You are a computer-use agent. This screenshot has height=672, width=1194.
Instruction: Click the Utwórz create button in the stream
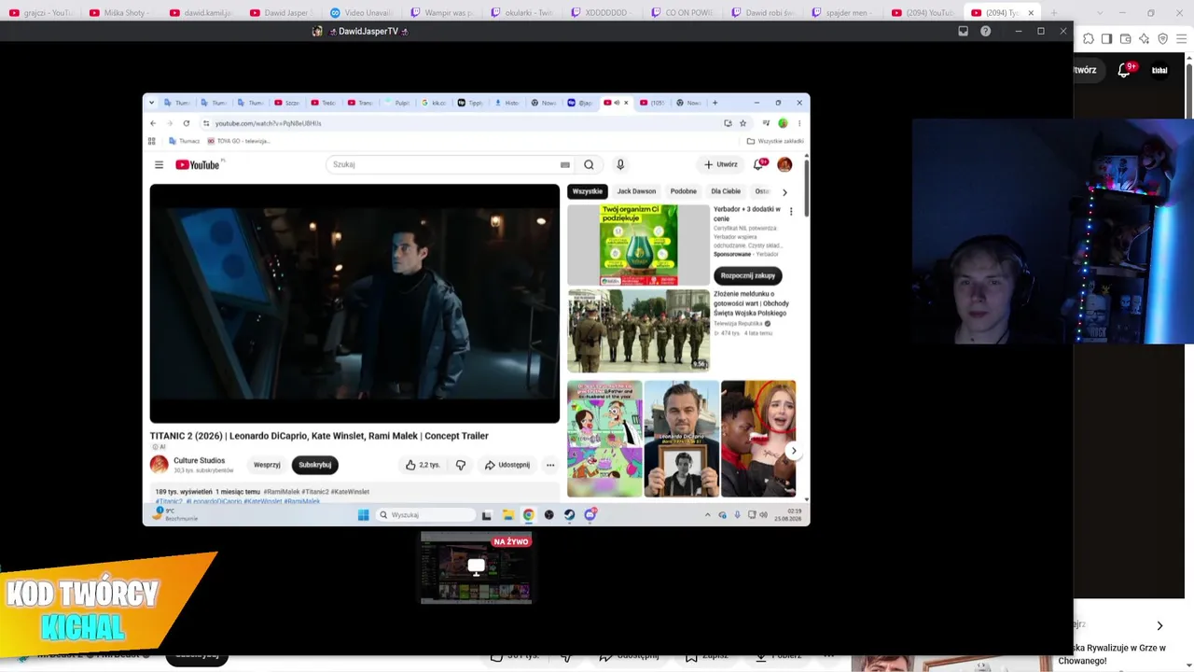click(720, 164)
